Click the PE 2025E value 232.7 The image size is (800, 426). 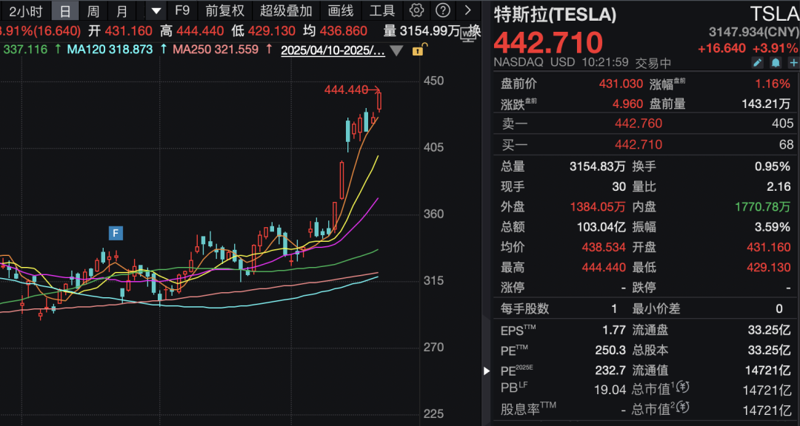click(610, 370)
